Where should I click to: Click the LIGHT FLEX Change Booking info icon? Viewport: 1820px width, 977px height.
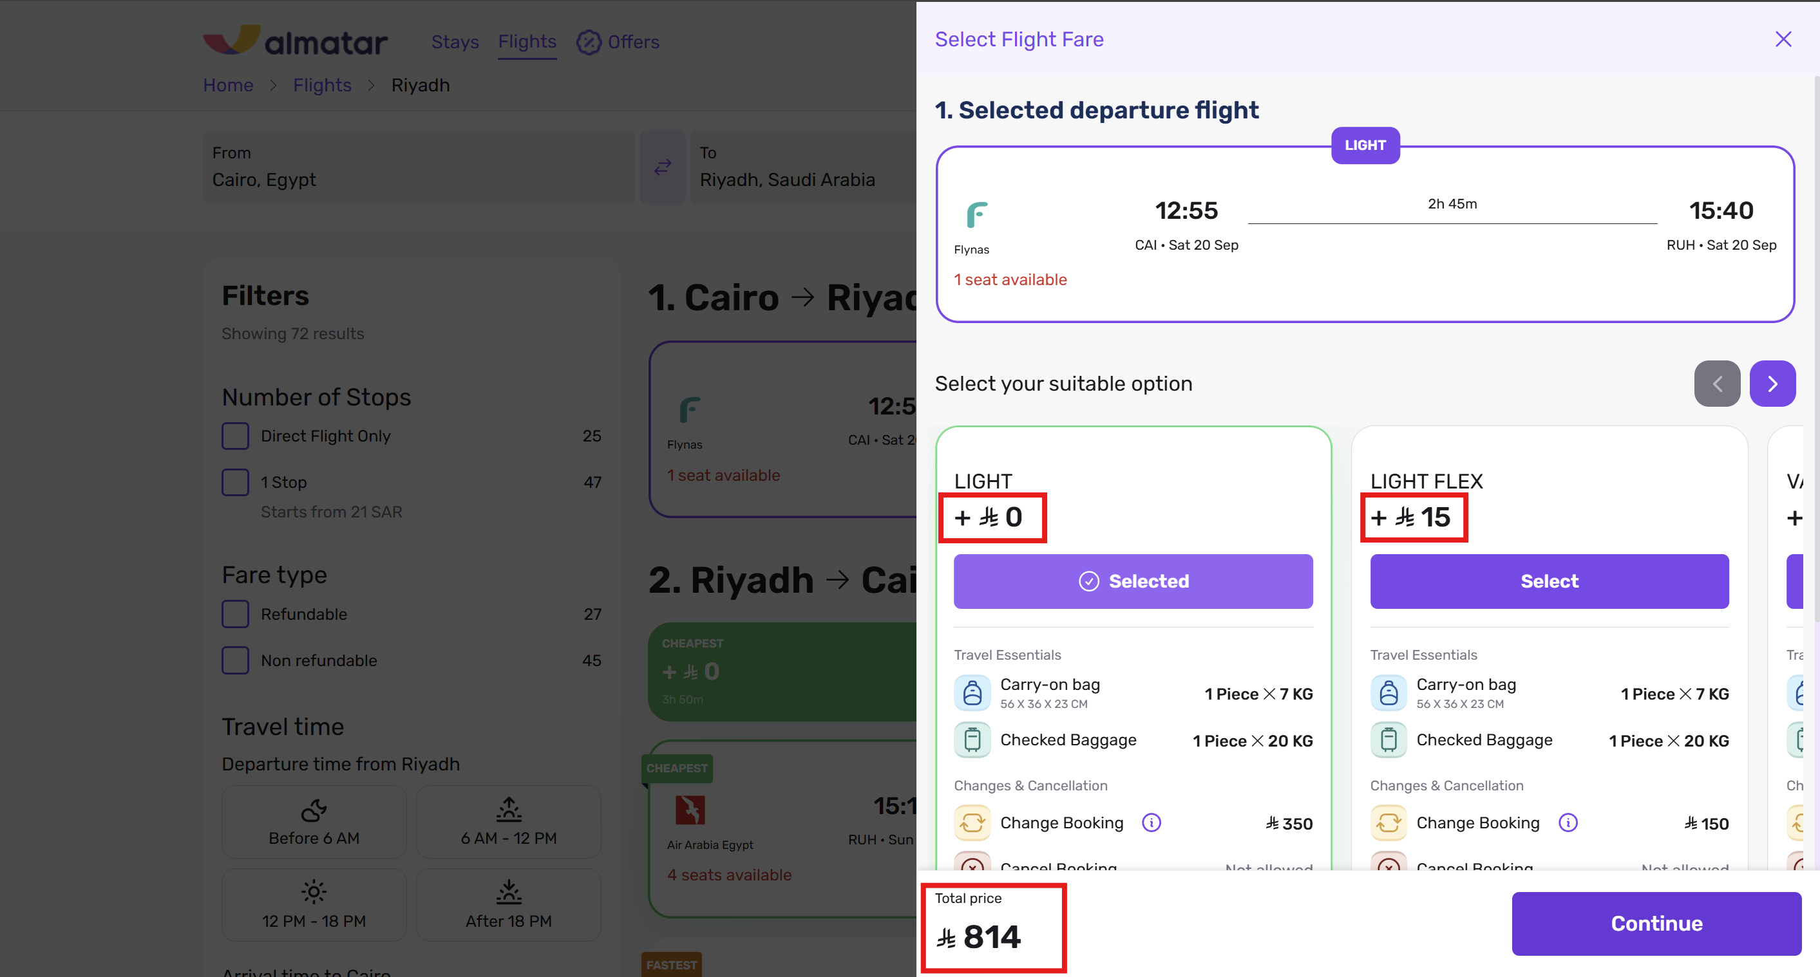pyautogui.click(x=1568, y=823)
